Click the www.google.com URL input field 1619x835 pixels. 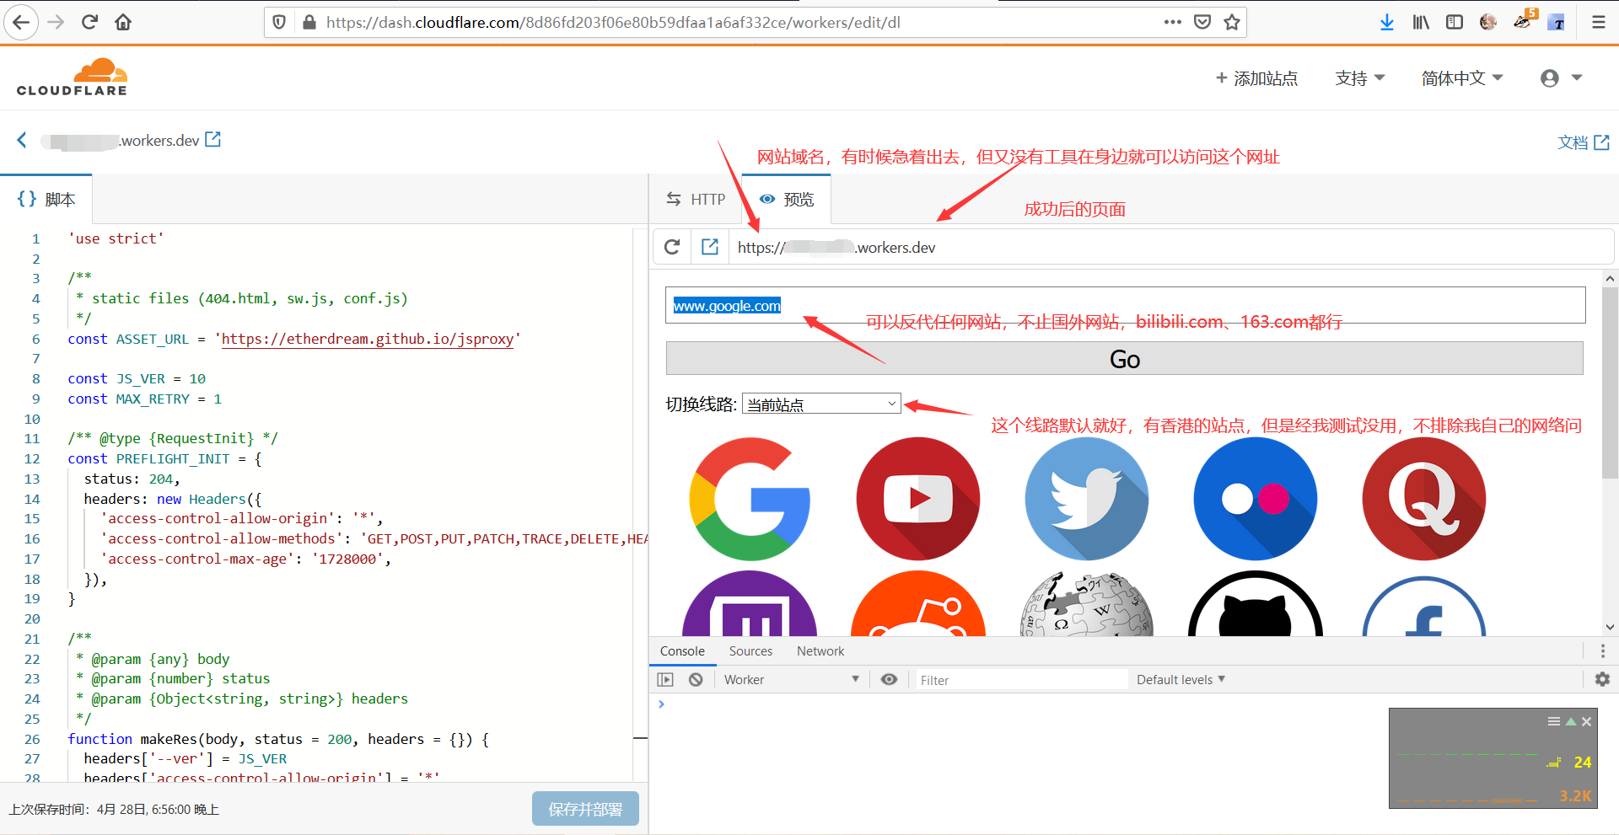tap(1125, 305)
